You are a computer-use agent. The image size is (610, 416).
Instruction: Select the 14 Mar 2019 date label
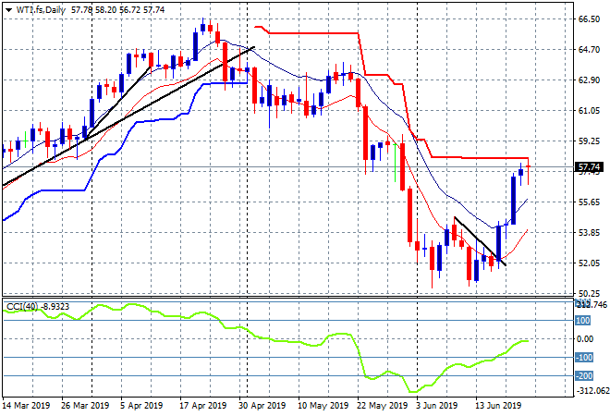click(x=27, y=406)
